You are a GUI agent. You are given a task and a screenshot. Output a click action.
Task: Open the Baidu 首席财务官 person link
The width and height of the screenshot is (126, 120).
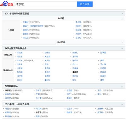pyautogui.click(x=39, y=90)
